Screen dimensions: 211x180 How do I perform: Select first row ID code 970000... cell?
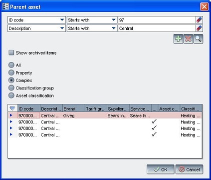(x=28, y=115)
